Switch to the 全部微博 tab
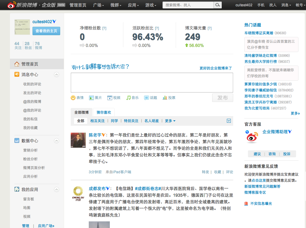 point(81,112)
